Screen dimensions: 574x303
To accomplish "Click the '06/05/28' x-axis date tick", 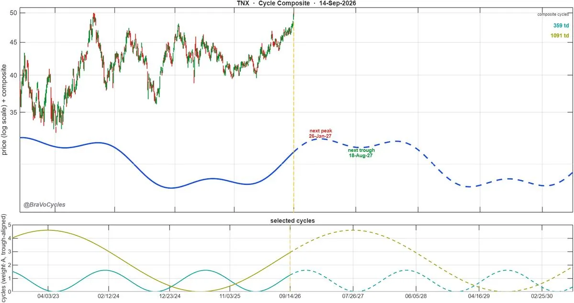I will (x=416, y=296).
